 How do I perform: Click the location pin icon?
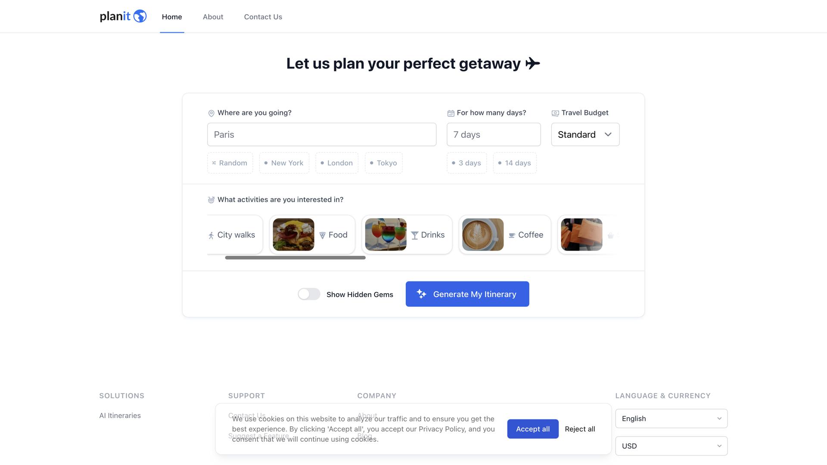[x=211, y=113]
